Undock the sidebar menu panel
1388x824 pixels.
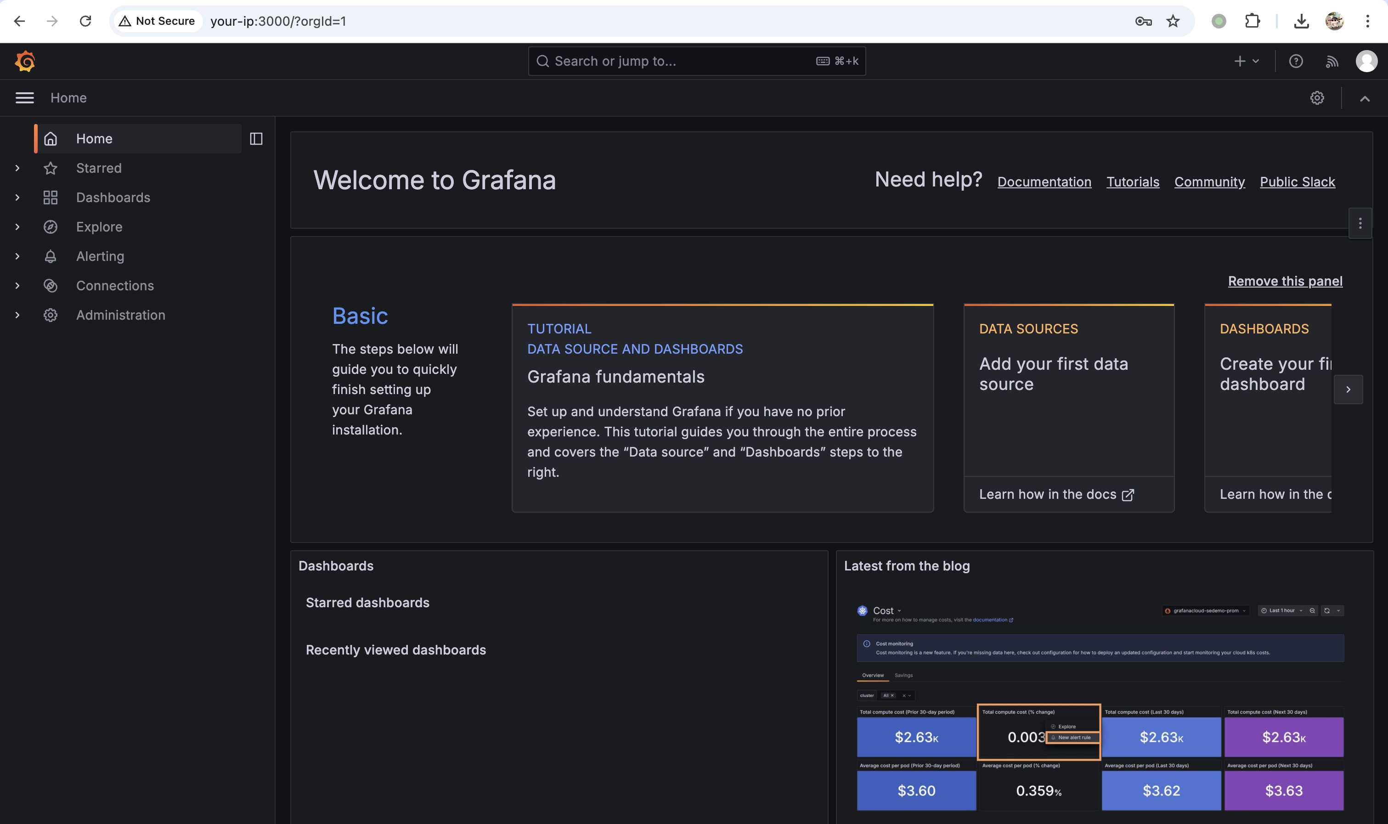click(256, 139)
